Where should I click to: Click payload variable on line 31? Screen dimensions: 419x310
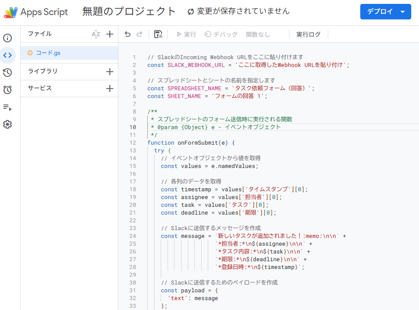(192, 291)
